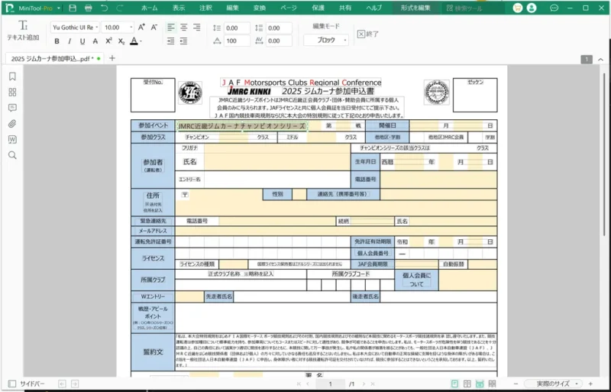Image resolution: width=611 pixels, height=392 pixels.
Task: Click the decrease indent icon
Action: point(170,41)
